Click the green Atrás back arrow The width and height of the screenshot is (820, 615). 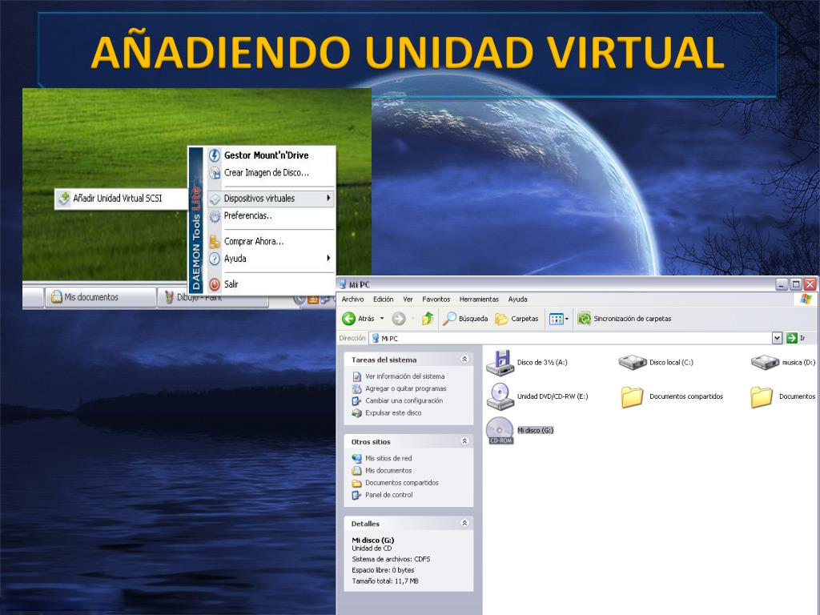coord(348,319)
